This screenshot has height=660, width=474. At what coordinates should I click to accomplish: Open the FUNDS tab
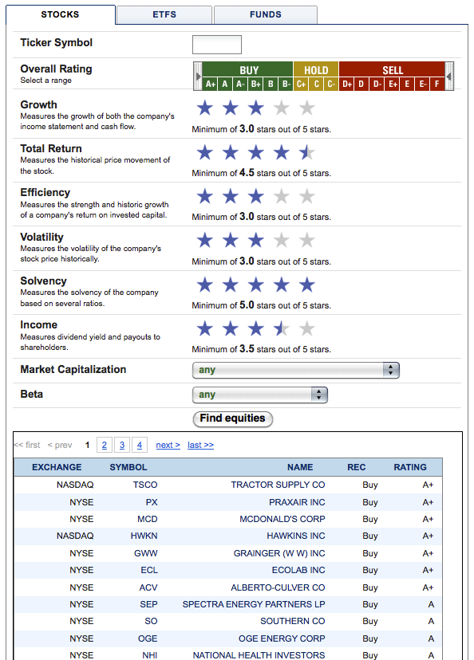(266, 14)
